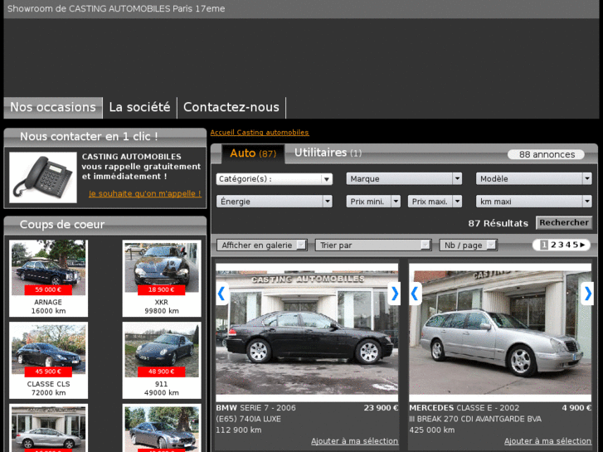Screen dimensions: 603x452
Task: Click the Rechercher button
Action: (x=564, y=223)
